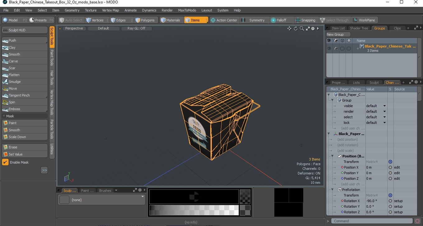The image size is (423, 226).
Task: Open the Texture menu
Action: tap(91, 10)
